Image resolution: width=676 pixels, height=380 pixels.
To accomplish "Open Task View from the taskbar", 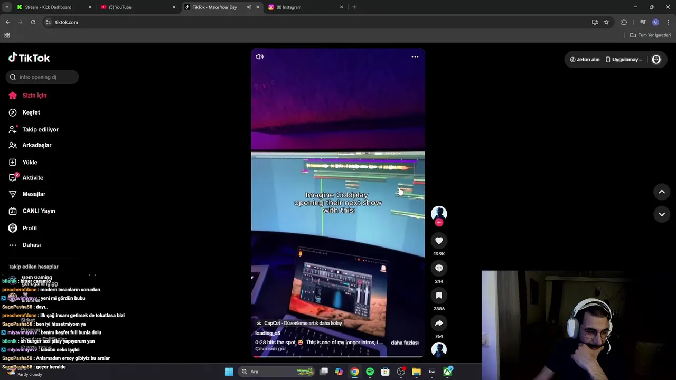I will click(x=324, y=372).
